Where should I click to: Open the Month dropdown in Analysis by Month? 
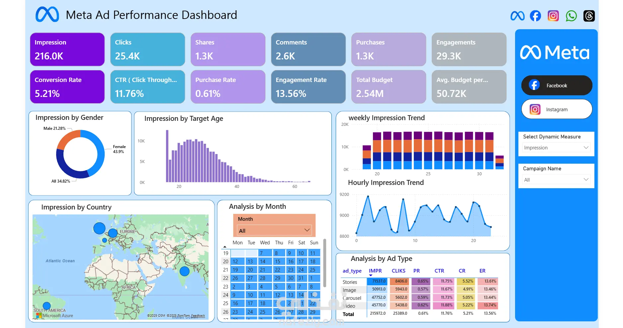(274, 230)
